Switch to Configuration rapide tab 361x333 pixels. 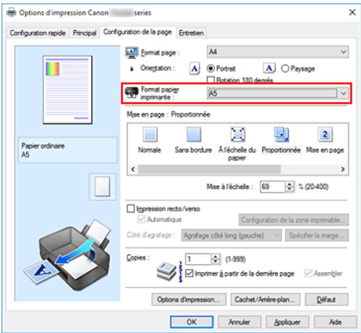click(x=38, y=33)
